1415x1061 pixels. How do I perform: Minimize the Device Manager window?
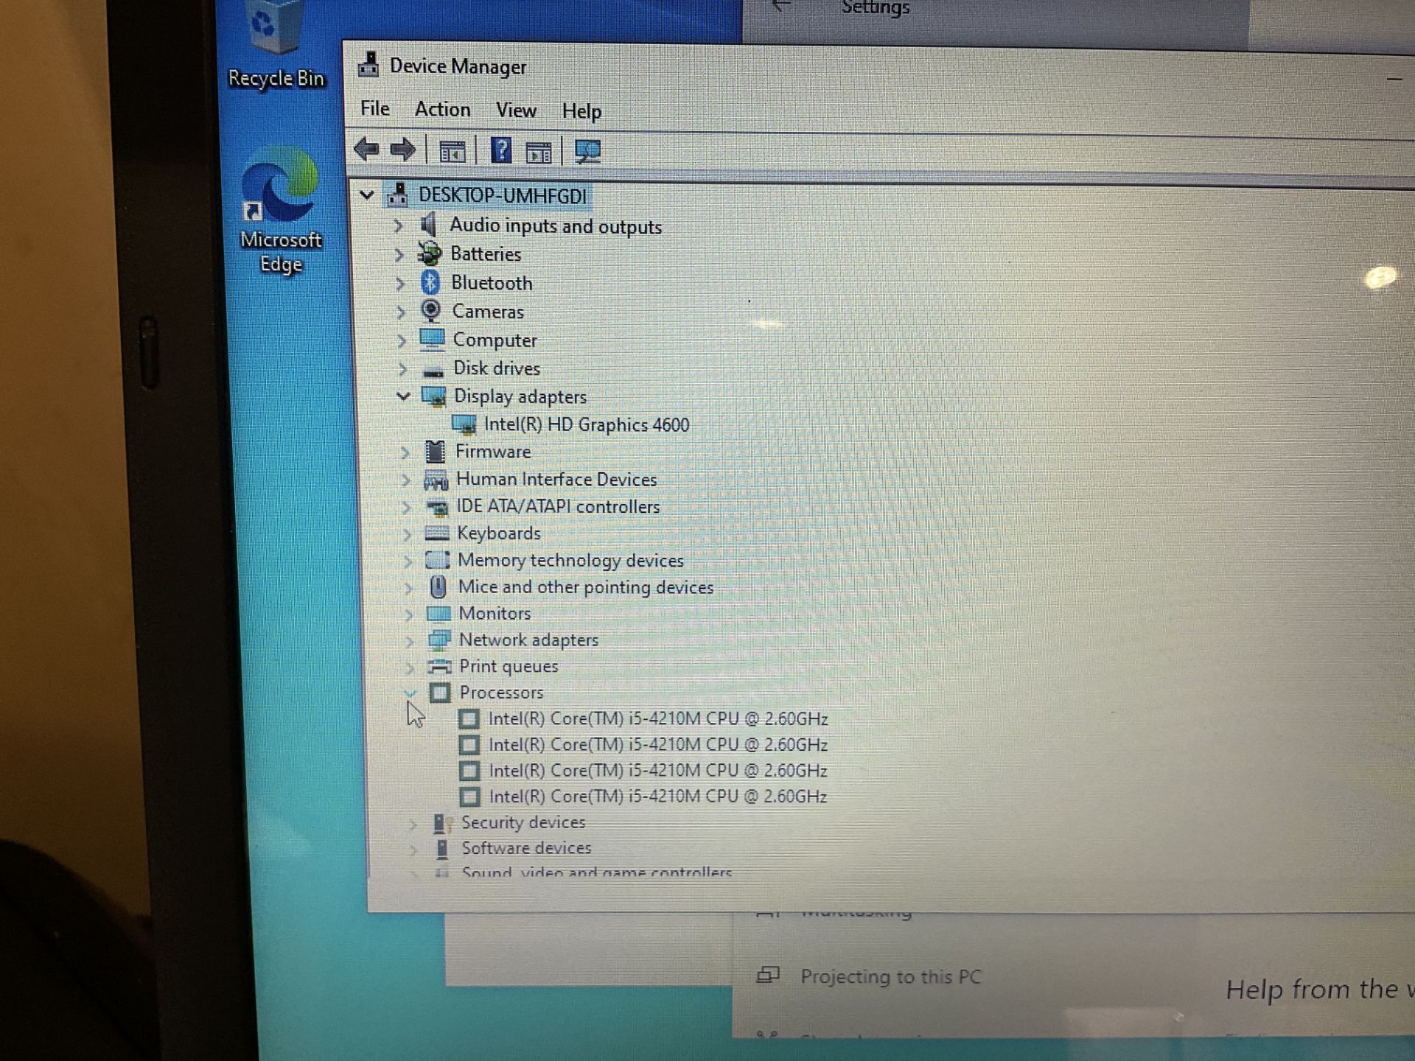(1394, 78)
